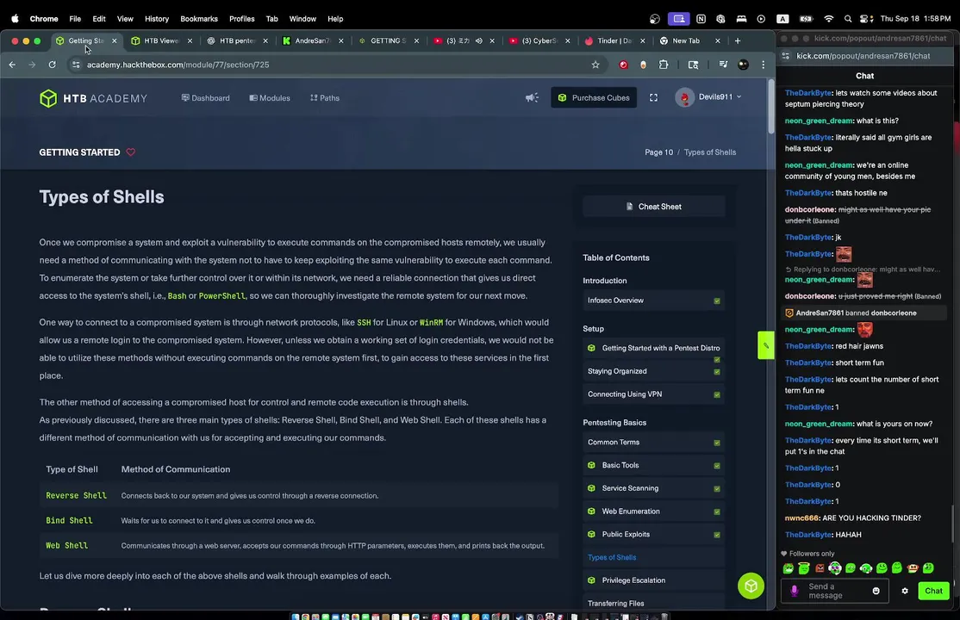Open the Bookmarks menu in menu bar
The image size is (960, 620).
click(x=199, y=19)
